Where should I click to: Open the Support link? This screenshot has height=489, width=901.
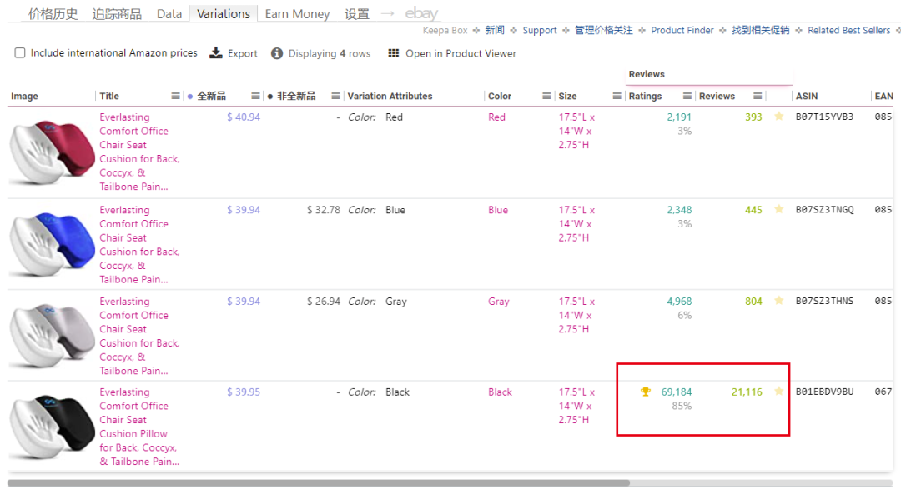(x=540, y=31)
